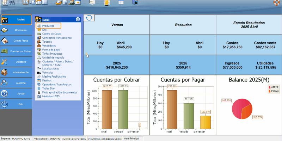Go to Cuentas por Cobrar section

coord(16,51)
